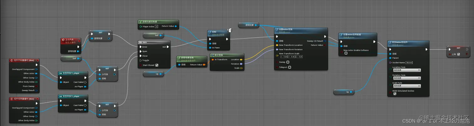Viewport: 474px width, 126px height.
Task: Click the New Transform Scale X field
Action: (284, 57)
